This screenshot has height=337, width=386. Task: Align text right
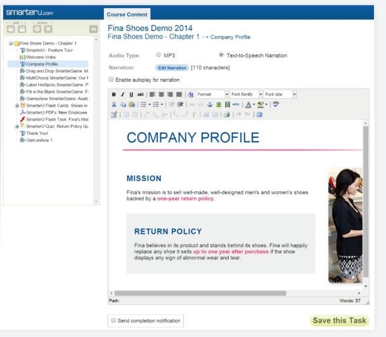pyautogui.click(x=170, y=94)
